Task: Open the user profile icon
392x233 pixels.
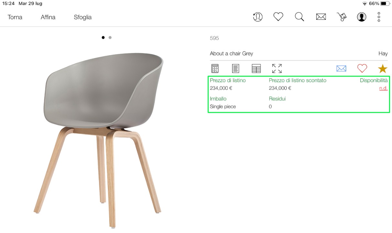Action: (x=362, y=17)
